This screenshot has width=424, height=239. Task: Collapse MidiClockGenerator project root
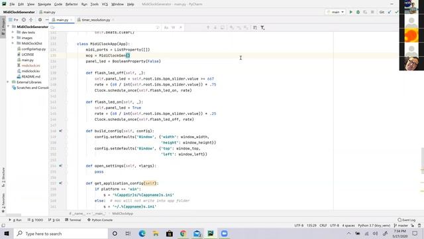pyautogui.click(x=9, y=27)
